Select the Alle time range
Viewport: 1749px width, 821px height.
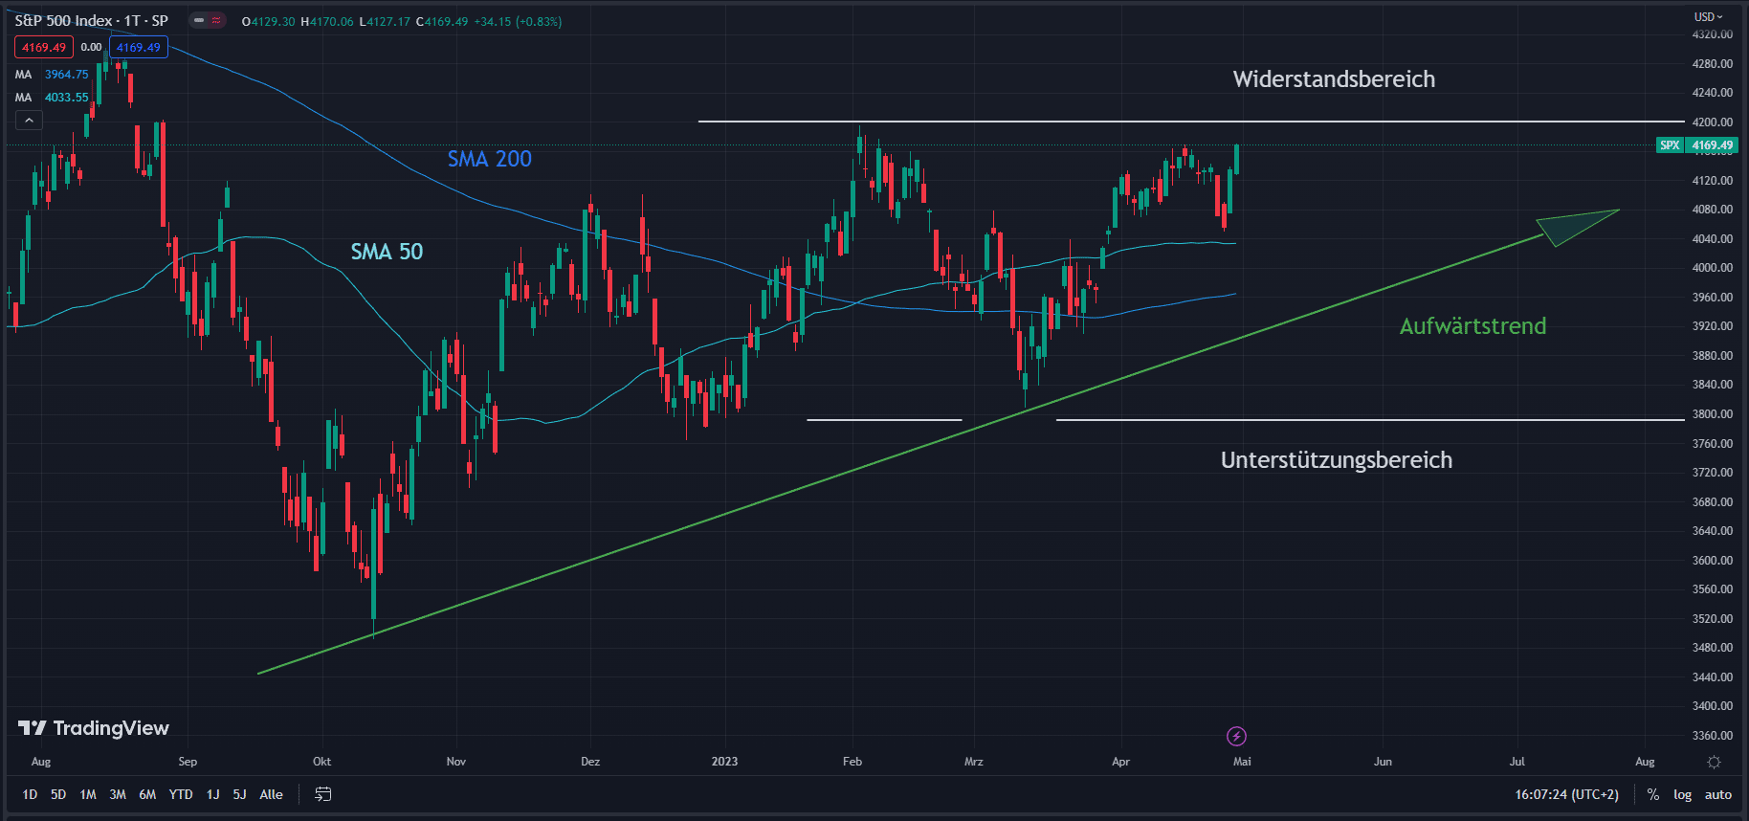pos(271,794)
